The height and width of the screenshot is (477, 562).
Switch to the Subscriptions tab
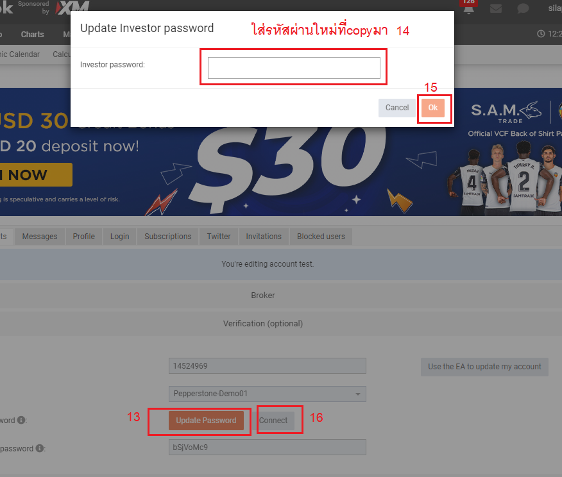point(167,237)
